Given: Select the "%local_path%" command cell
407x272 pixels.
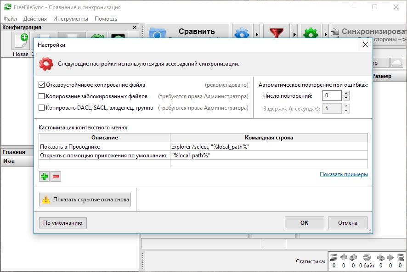Looking at the screenshot, I should [x=269, y=155].
